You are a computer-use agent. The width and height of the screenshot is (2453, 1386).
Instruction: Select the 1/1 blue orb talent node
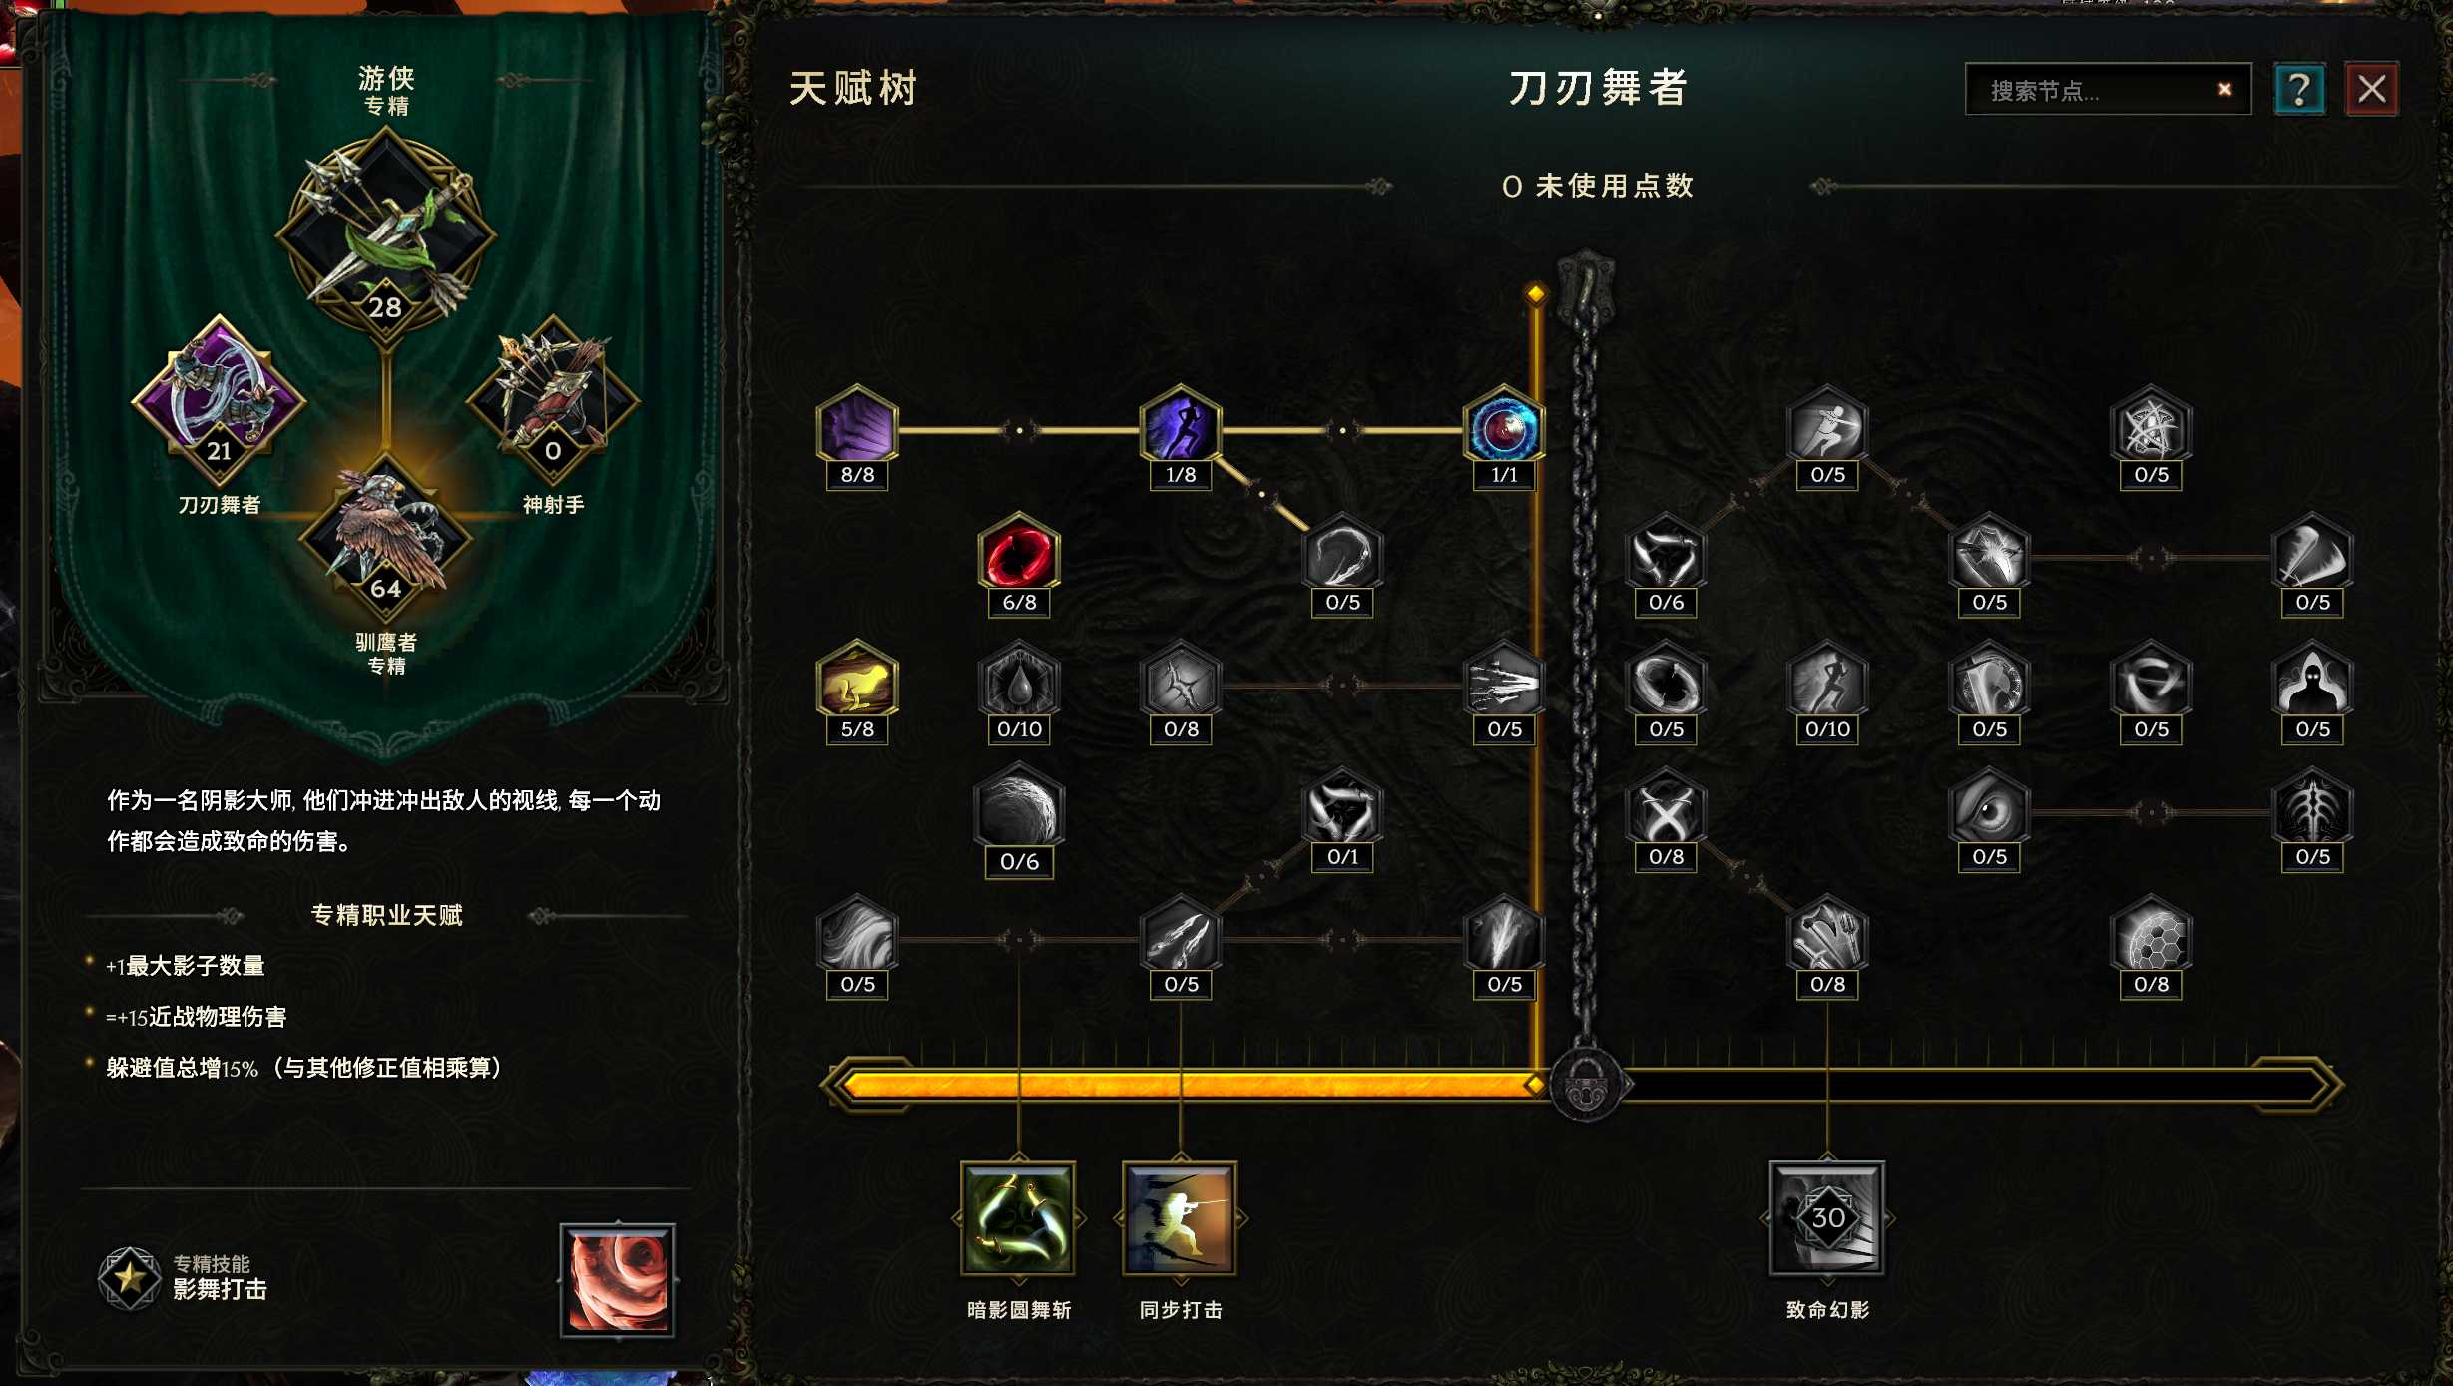(x=1504, y=427)
